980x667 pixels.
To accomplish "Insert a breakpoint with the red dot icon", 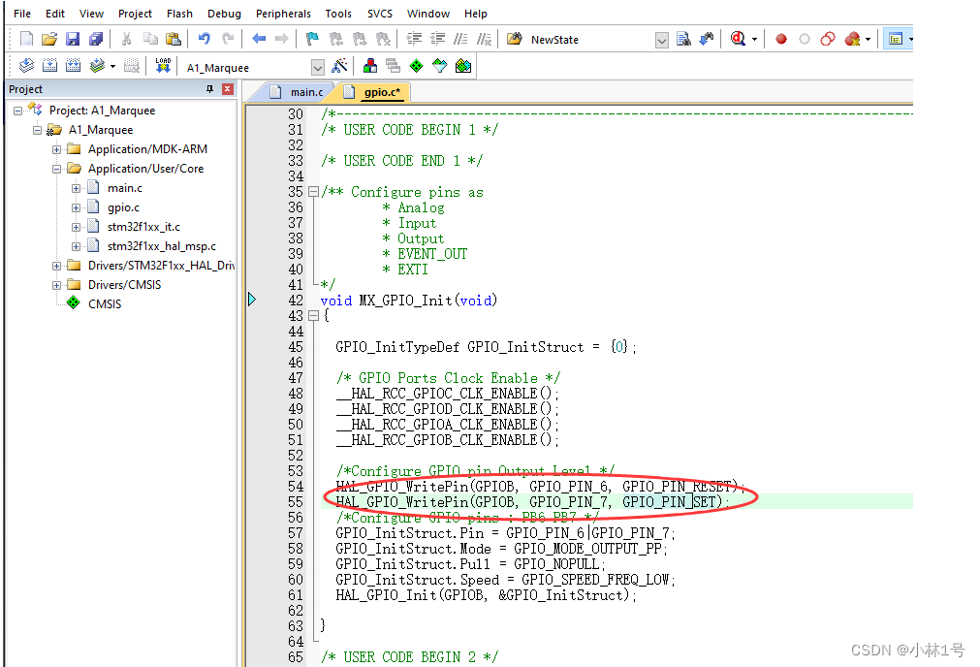I will click(781, 39).
